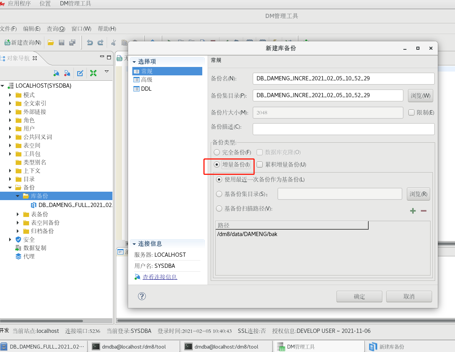Select the 基备份集目录(S) radio button
This screenshot has width=455, height=352.
click(x=219, y=194)
